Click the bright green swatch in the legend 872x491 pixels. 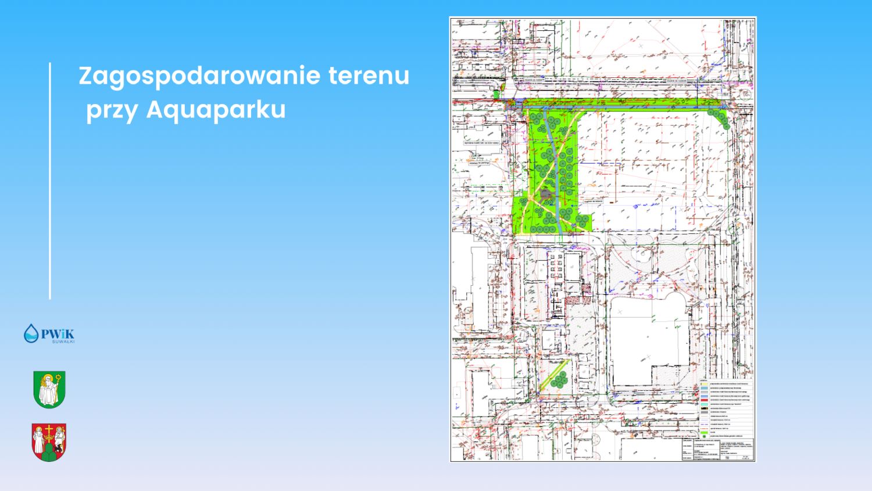(704, 432)
